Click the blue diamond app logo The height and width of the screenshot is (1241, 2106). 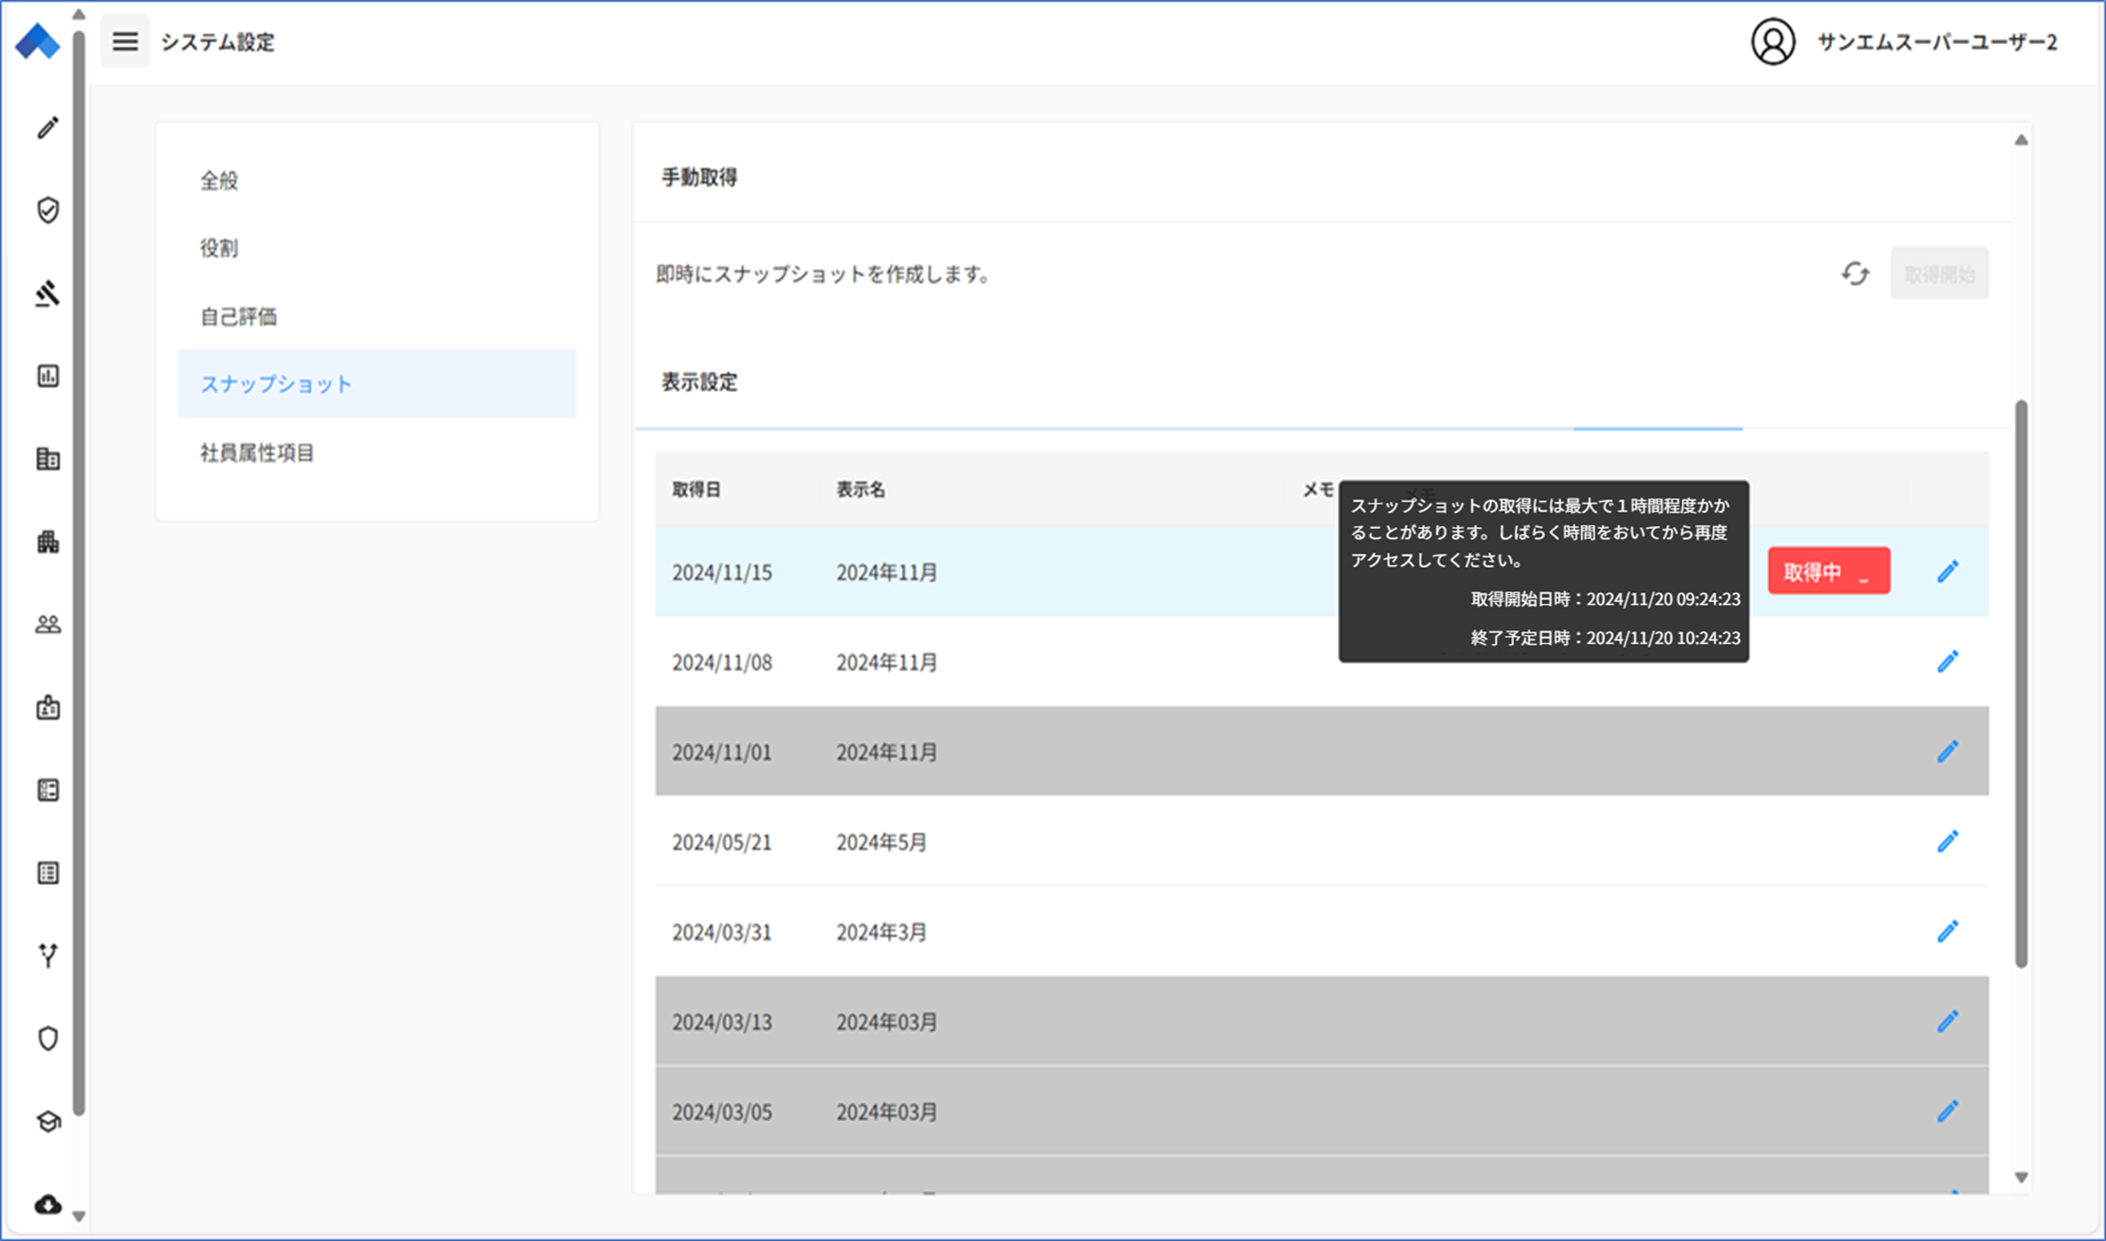click(38, 41)
